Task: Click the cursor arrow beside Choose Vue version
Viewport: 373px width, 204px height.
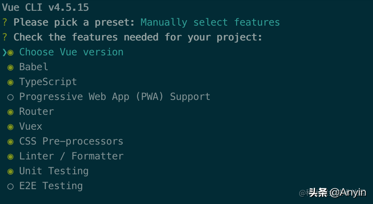Action: coord(4,52)
